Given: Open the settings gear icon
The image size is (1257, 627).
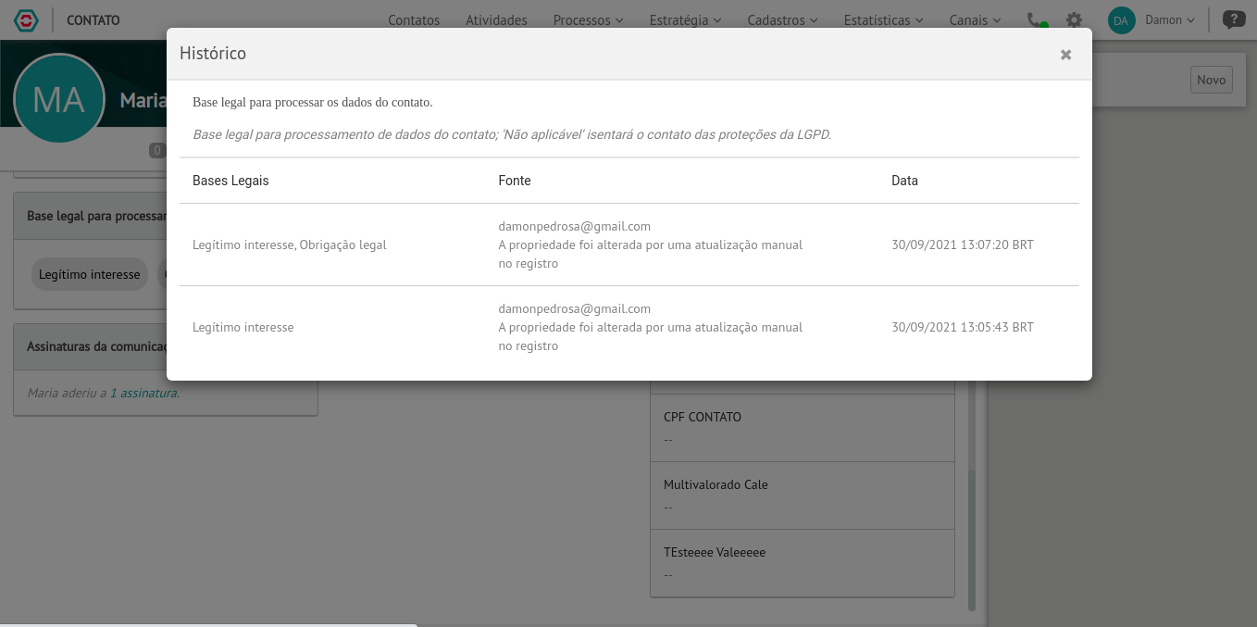Looking at the screenshot, I should point(1074,20).
